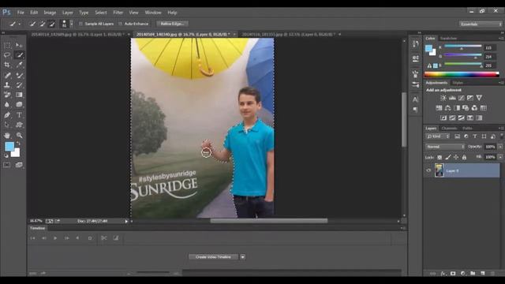Toggle Quick Mask mode

tap(7, 165)
